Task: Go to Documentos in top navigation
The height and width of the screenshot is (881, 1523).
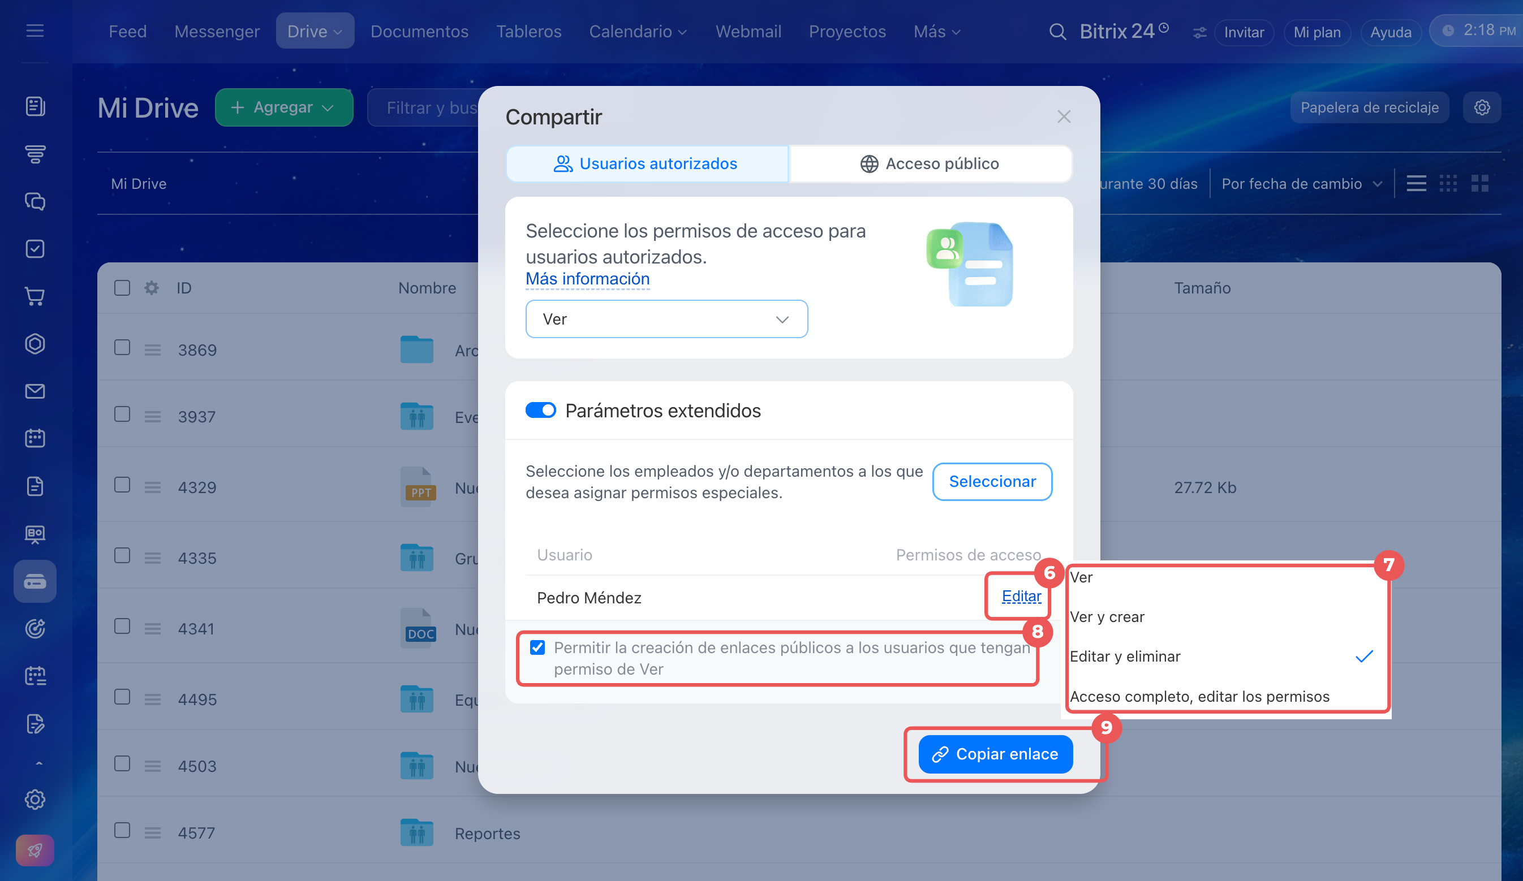Action: pos(419,32)
